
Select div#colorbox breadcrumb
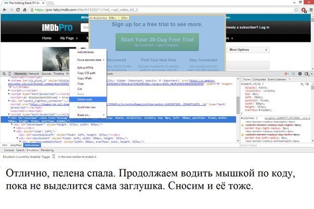click(x=32, y=145)
